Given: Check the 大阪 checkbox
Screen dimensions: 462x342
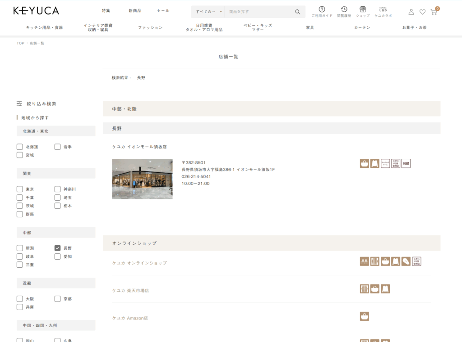Looking at the screenshot, I should pos(19,298).
